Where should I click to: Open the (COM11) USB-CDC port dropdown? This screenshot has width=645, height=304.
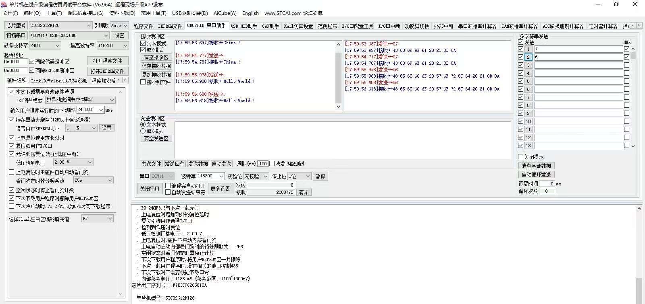tap(69, 35)
